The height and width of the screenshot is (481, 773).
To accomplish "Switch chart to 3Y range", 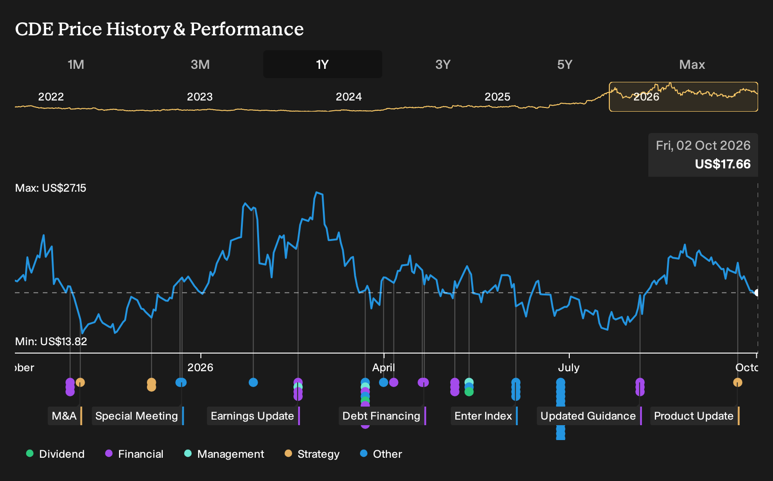I will 443,64.
